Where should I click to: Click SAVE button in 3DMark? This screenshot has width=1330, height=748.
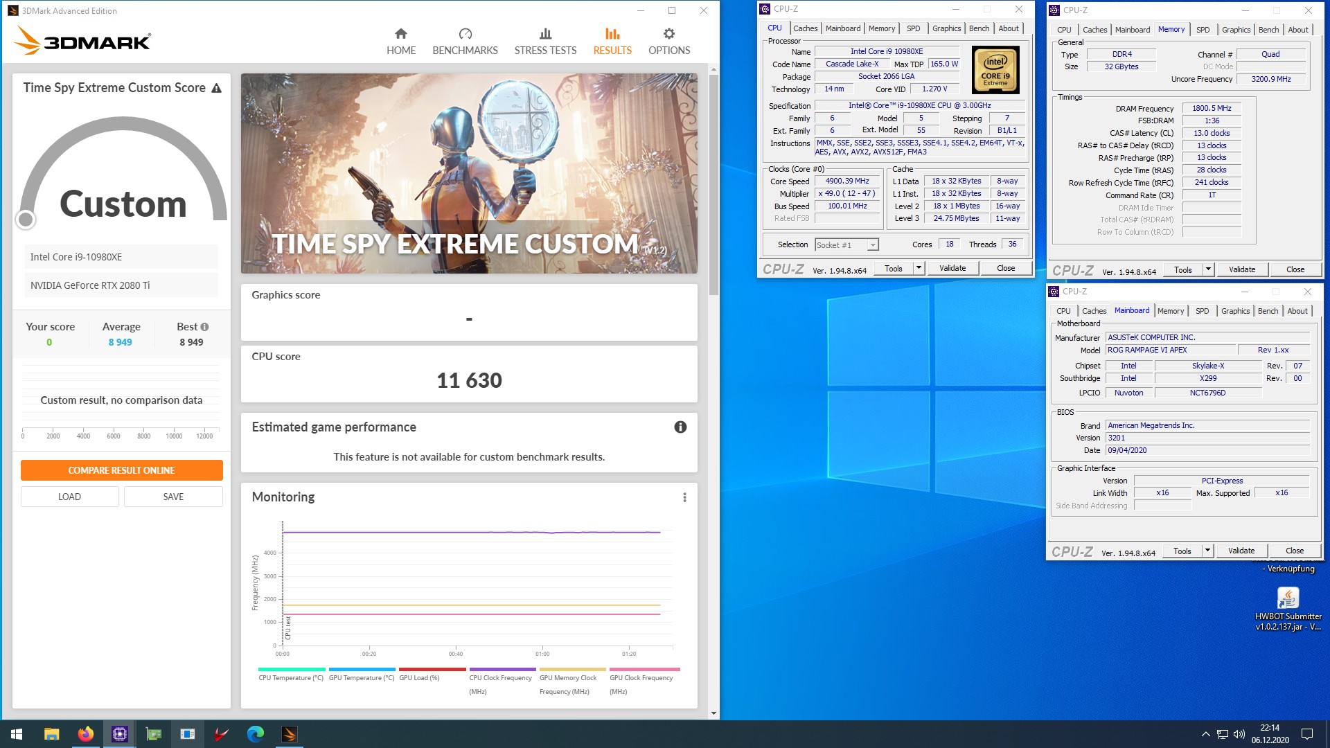173,497
